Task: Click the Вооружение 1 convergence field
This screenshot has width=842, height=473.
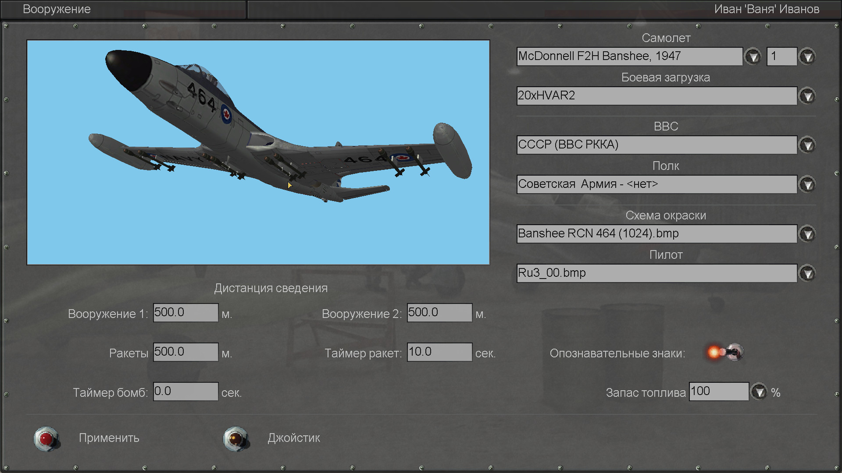Action: (x=186, y=313)
